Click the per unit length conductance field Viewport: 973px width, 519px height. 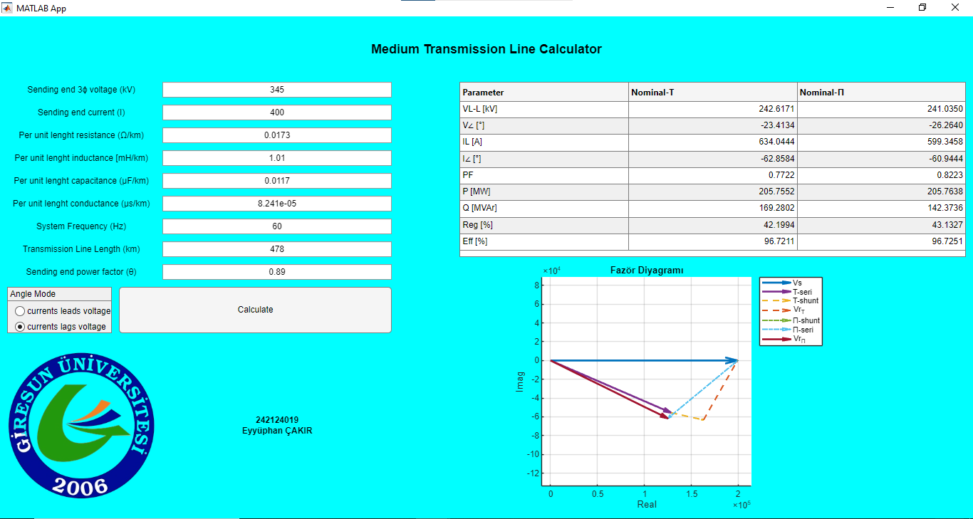[277, 204]
